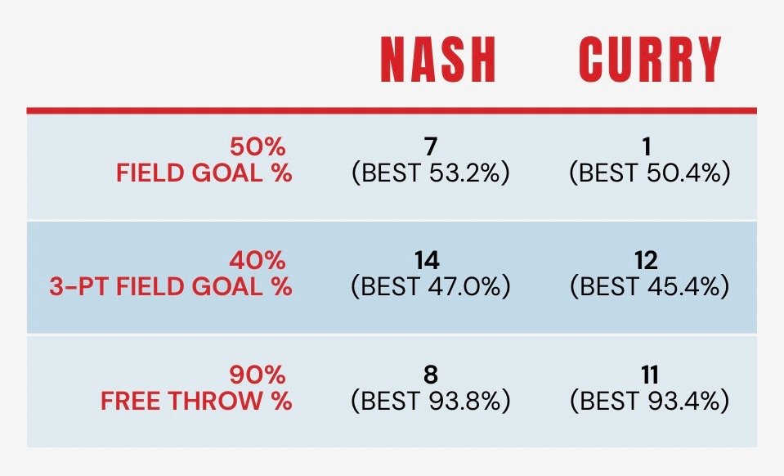Select the 50% label in first row

258,147
